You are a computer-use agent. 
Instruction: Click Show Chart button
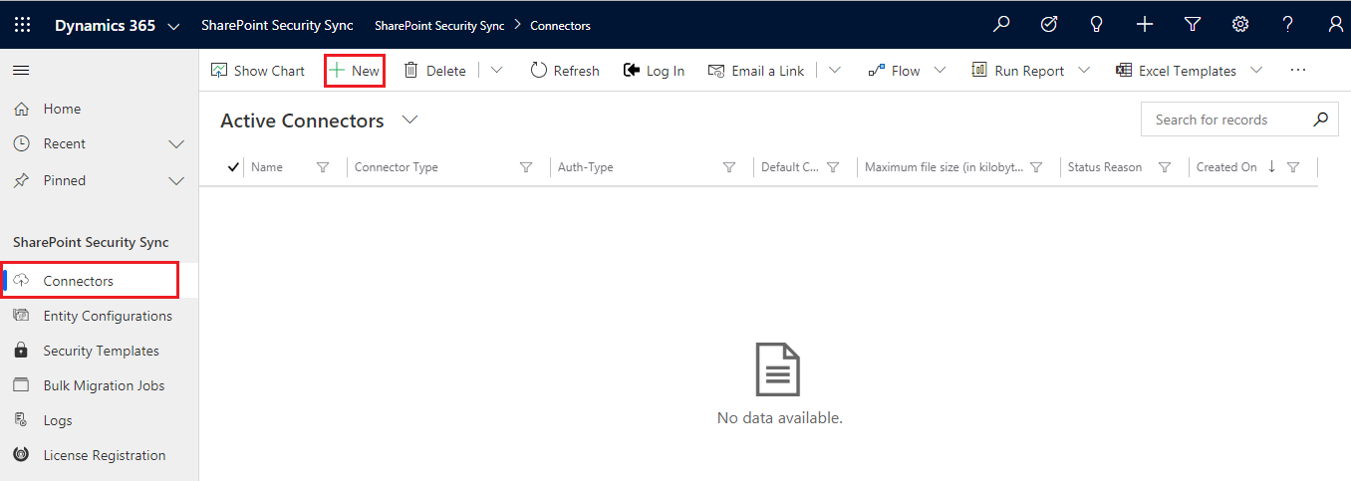(258, 71)
